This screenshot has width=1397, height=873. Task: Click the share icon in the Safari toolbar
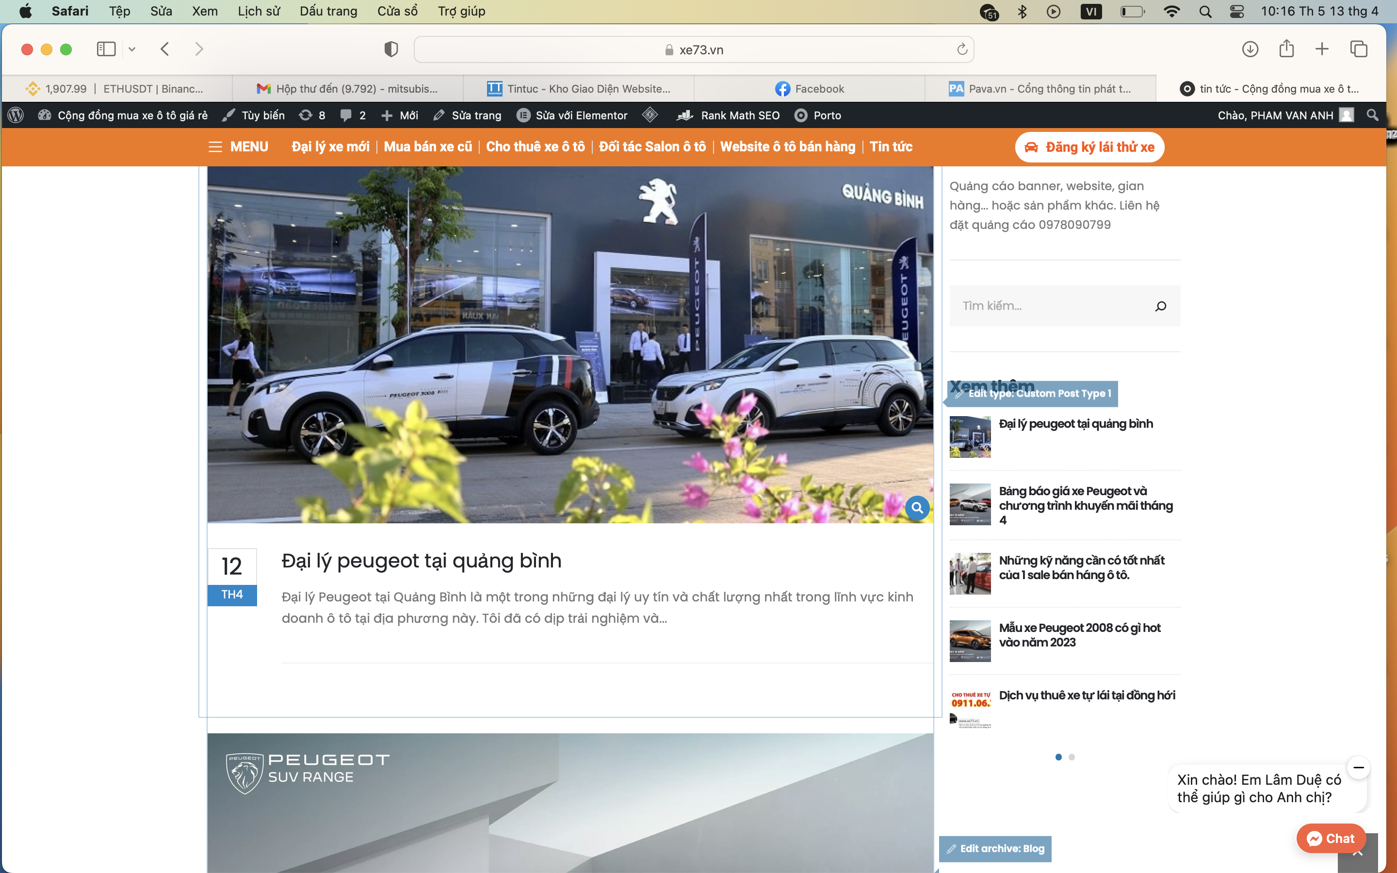[x=1286, y=49]
